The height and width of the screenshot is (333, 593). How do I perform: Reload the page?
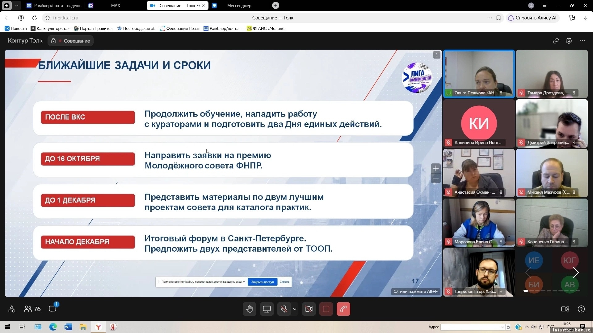pyautogui.click(x=35, y=18)
